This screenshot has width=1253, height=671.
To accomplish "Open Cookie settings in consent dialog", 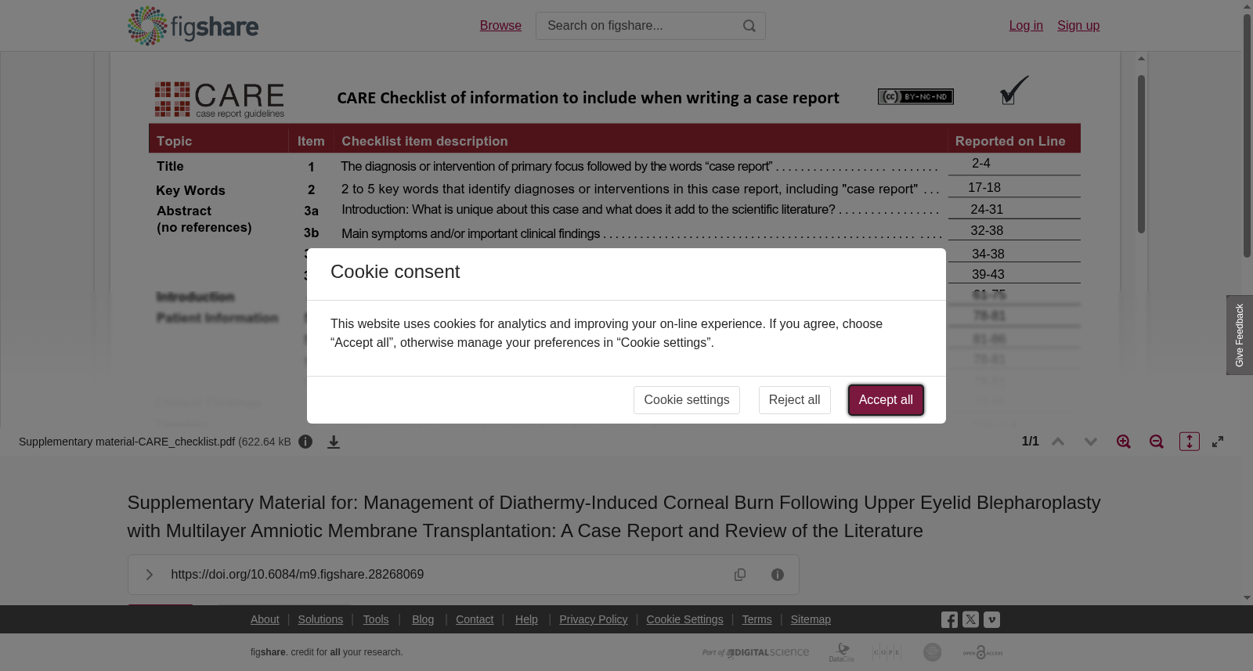I will coord(687,400).
